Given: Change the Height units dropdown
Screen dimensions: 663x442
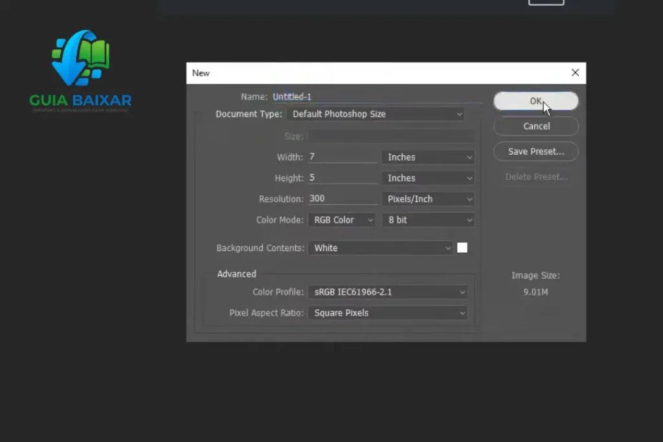Looking at the screenshot, I should tap(428, 178).
